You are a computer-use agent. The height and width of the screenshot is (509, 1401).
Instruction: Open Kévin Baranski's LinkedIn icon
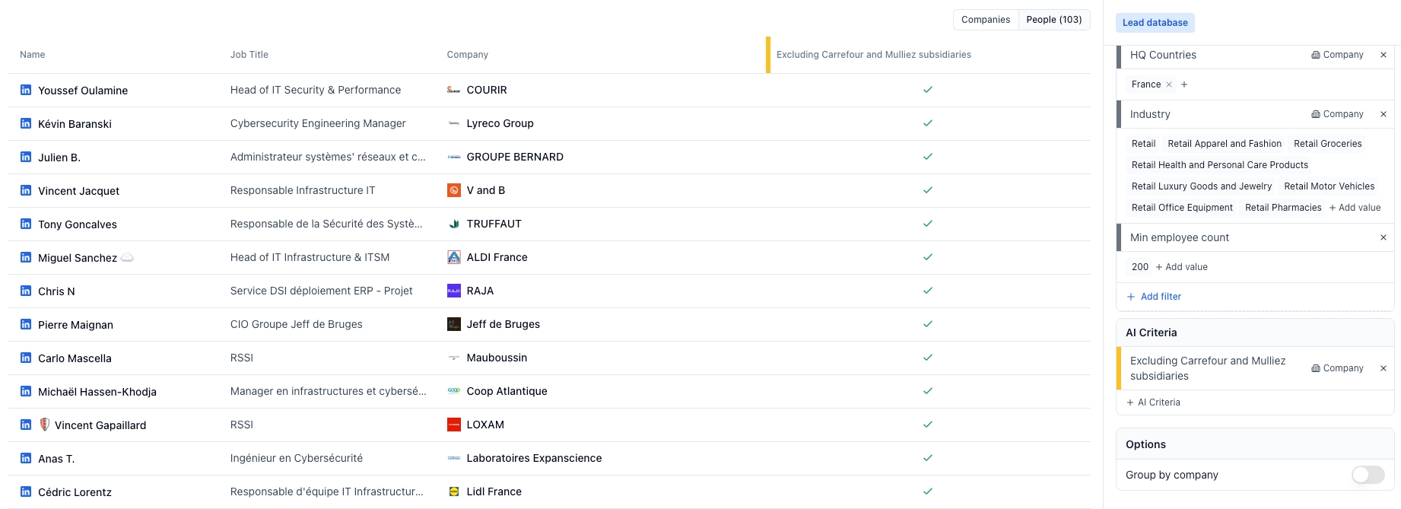(x=26, y=123)
